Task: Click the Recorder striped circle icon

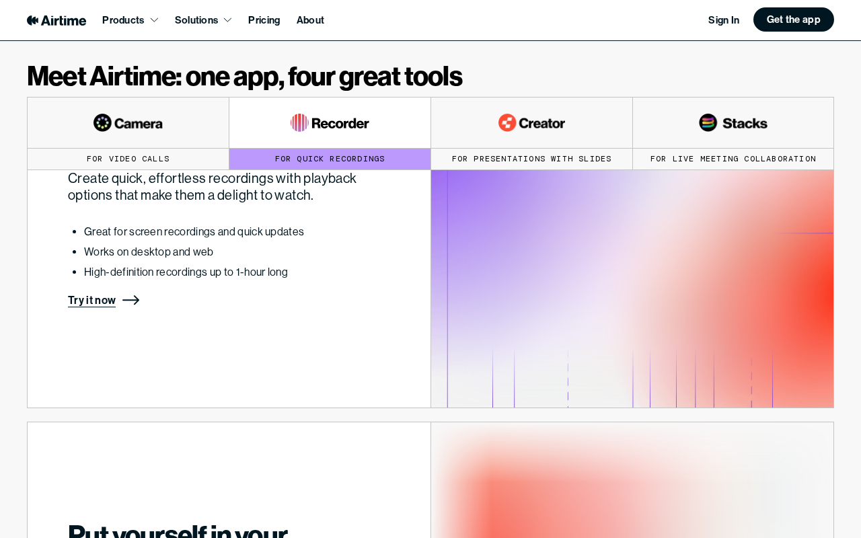Action: point(299,122)
